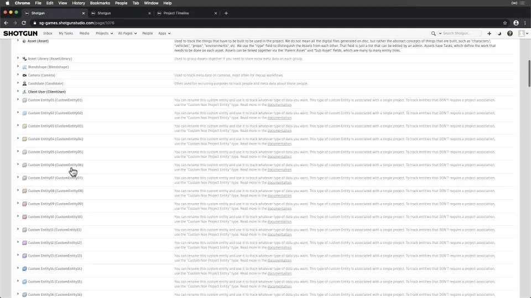Click the Camera entity icon
531x298 pixels.
pyautogui.click(x=24, y=75)
